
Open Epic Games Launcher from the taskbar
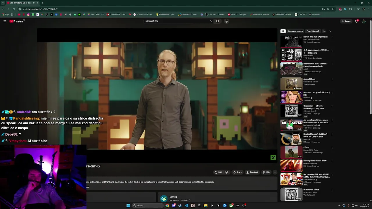pos(199,206)
